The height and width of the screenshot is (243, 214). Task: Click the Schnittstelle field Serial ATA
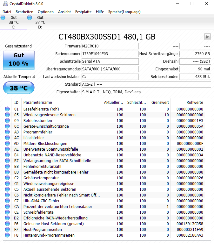(110, 61)
